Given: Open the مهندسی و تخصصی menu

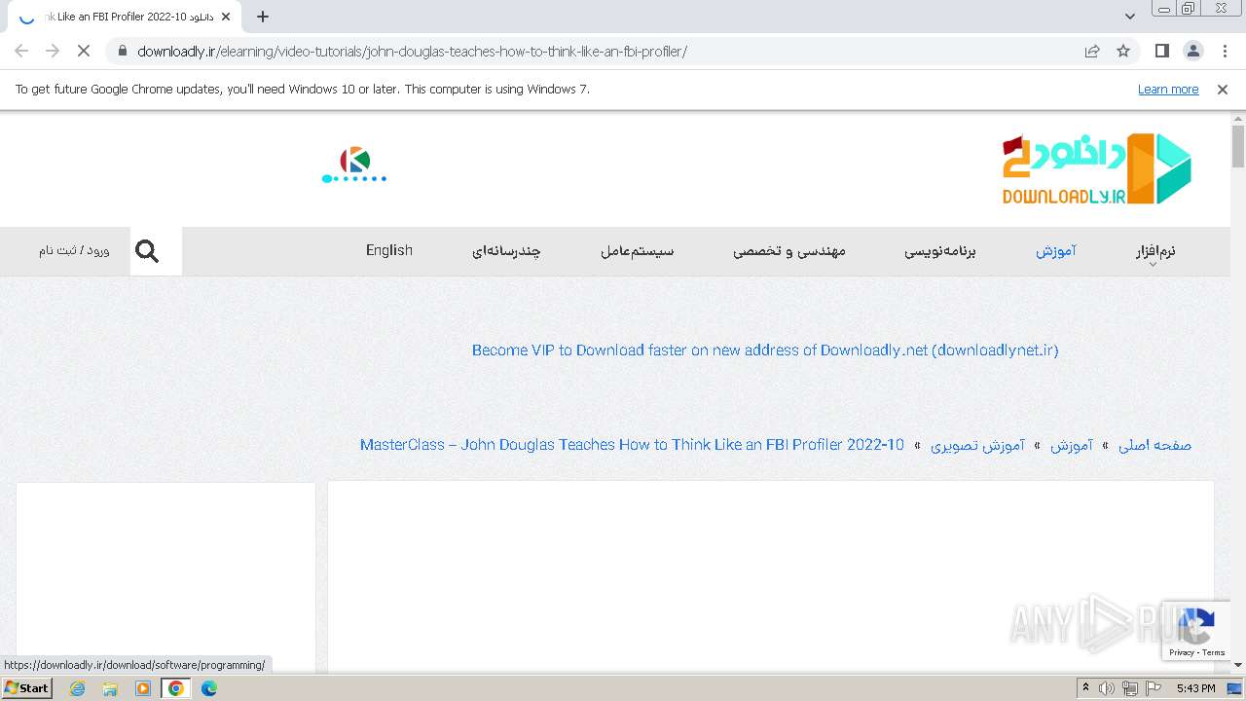Looking at the screenshot, I should point(789,250).
